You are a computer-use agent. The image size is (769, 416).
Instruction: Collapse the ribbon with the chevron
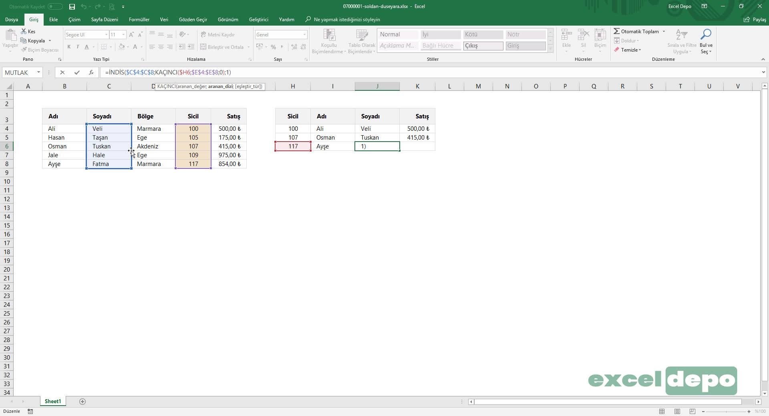pos(763,59)
